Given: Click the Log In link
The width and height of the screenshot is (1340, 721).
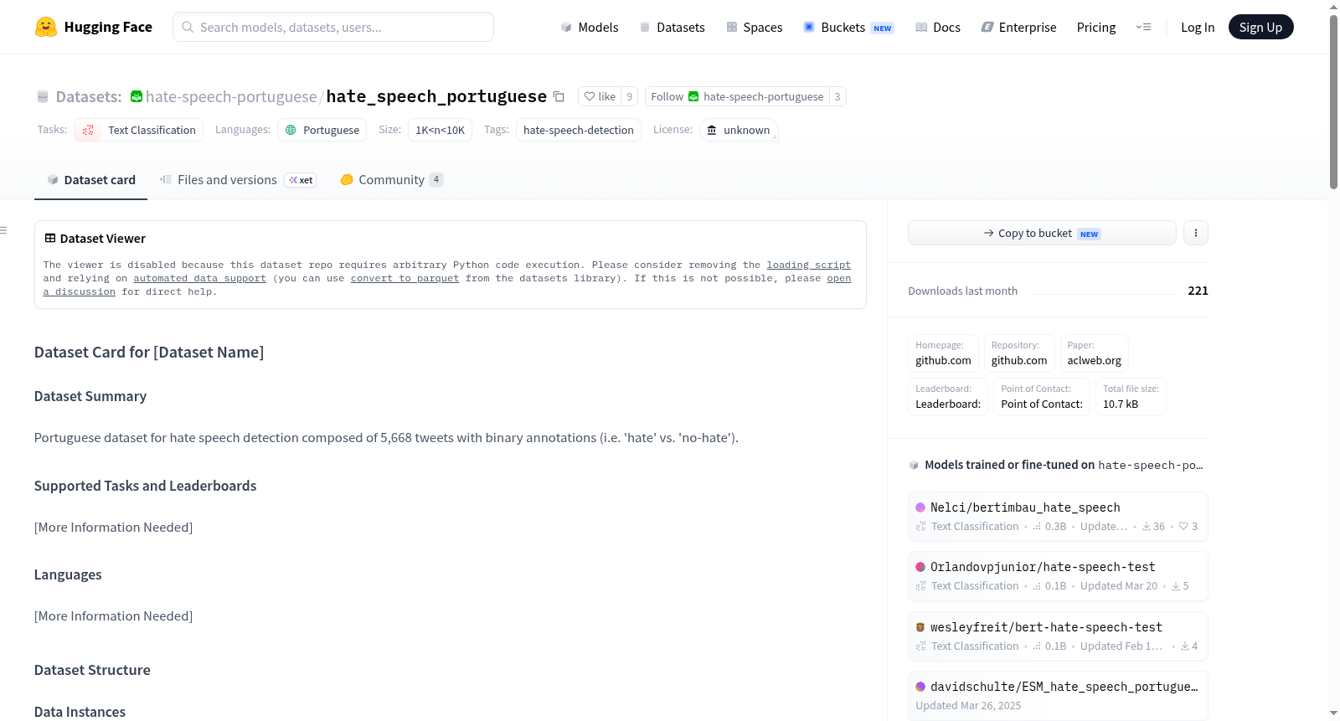Looking at the screenshot, I should [x=1198, y=27].
